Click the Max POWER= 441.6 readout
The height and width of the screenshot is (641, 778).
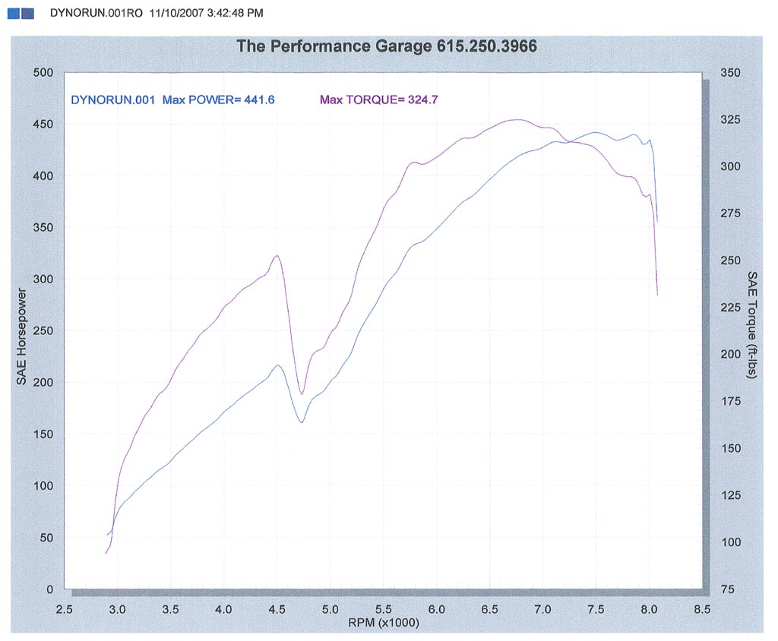(x=219, y=99)
